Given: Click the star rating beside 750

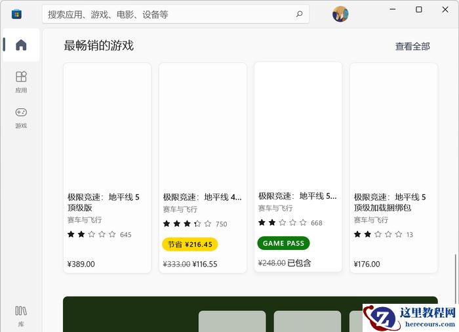Looking at the screenshot, I should coord(187,224).
